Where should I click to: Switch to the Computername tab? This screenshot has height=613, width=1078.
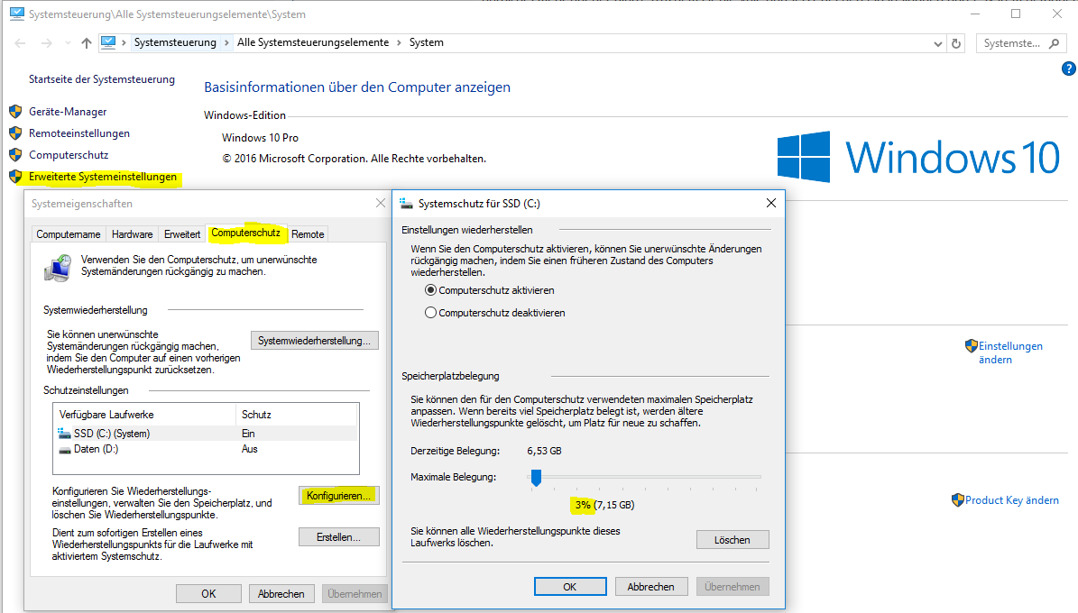pyautogui.click(x=68, y=234)
